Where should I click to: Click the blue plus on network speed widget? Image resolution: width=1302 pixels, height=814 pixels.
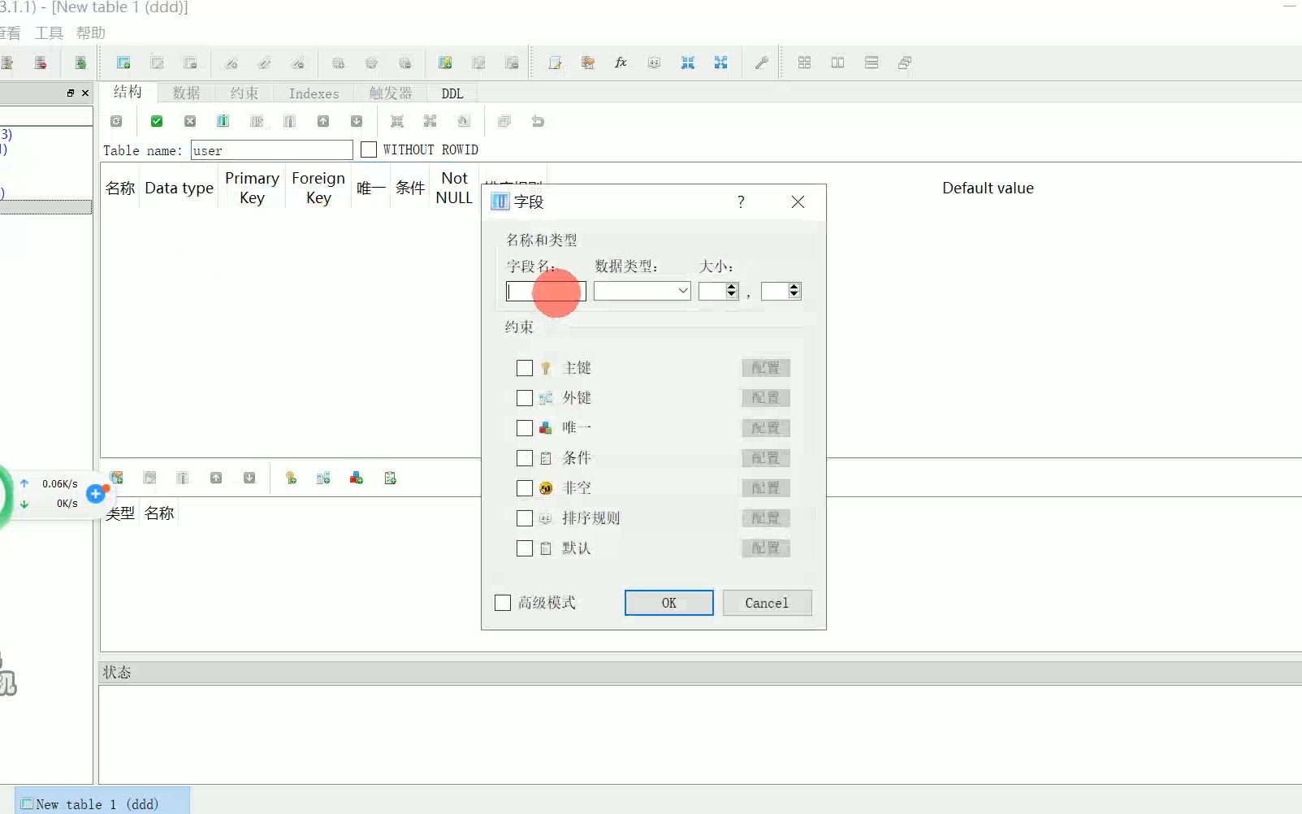(96, 493)
